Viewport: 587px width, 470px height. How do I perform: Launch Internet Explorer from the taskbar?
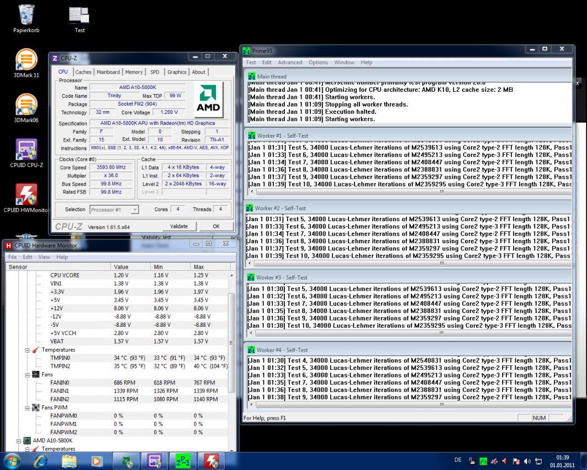coord(40,461)
